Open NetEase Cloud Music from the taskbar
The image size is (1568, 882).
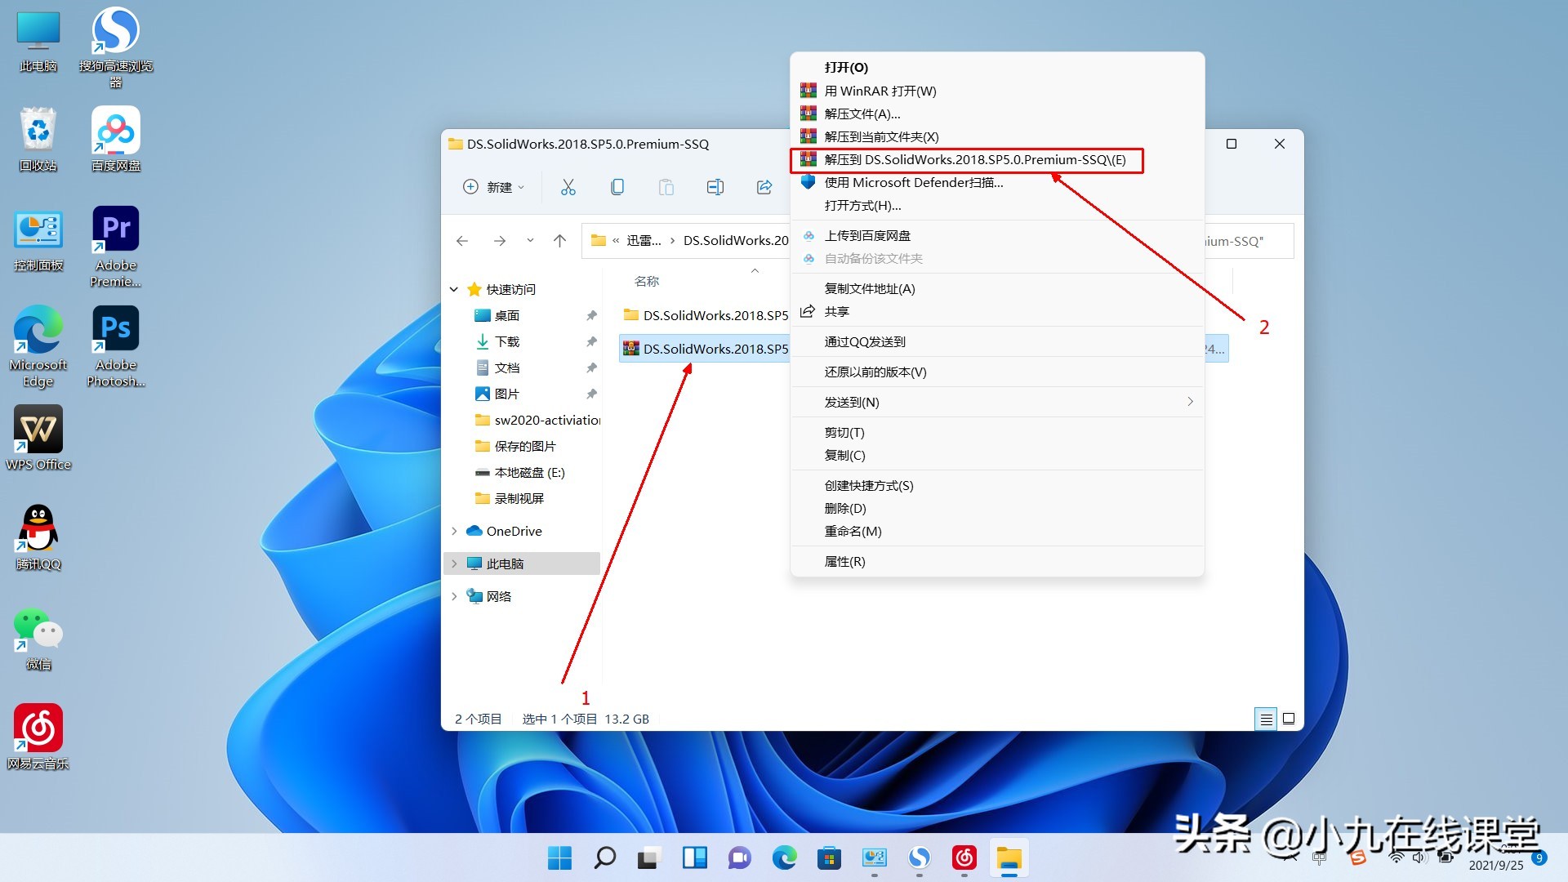[964, 858]
